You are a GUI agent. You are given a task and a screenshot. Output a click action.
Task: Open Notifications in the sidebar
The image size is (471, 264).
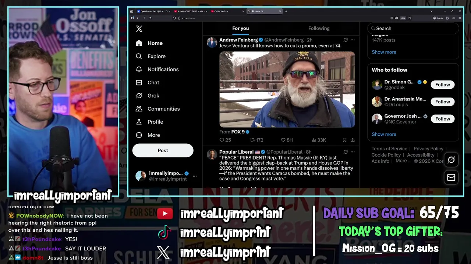[157, 69]
